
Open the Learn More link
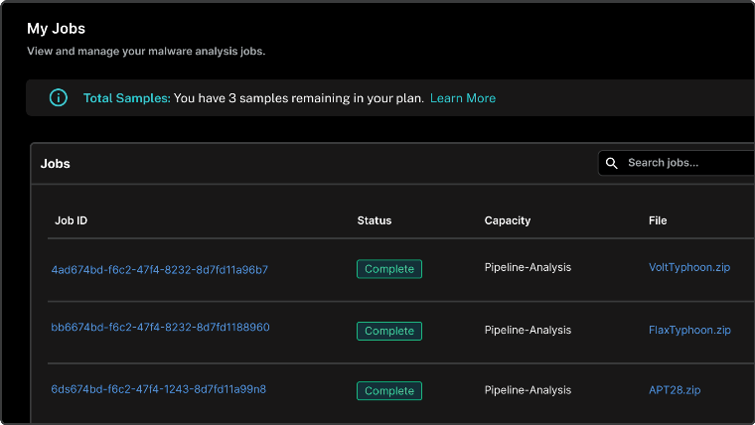(x=462, y=98)
